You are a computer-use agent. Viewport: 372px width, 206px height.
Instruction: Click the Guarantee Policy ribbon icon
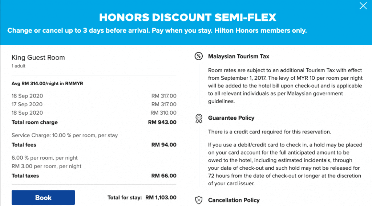click(199, 118)
